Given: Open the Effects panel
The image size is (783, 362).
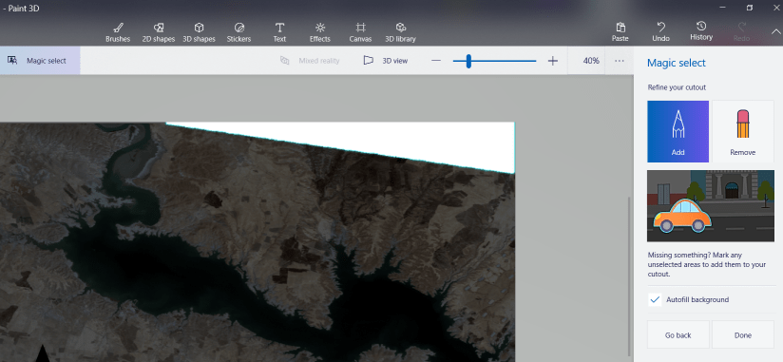Looking at the screenshot, I should 320,32.
